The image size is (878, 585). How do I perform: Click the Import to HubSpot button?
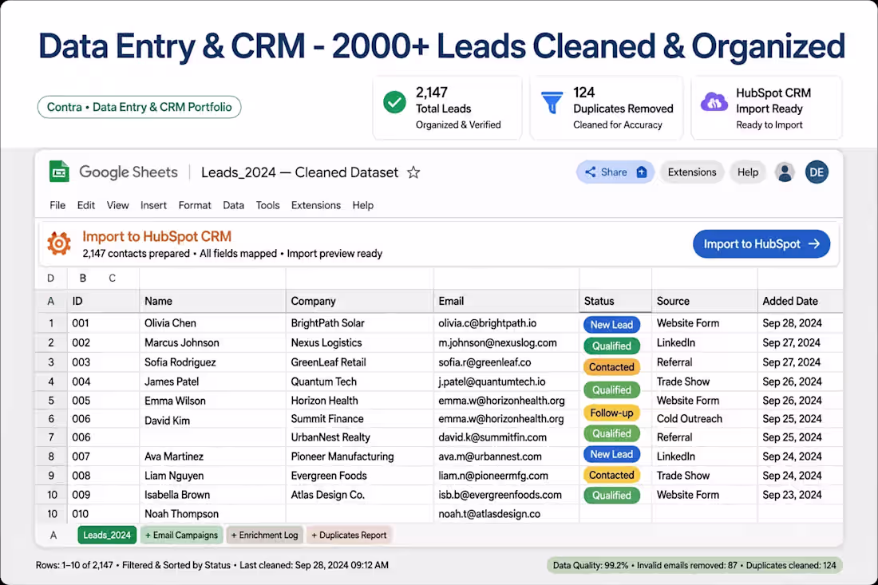coord(761,244)
